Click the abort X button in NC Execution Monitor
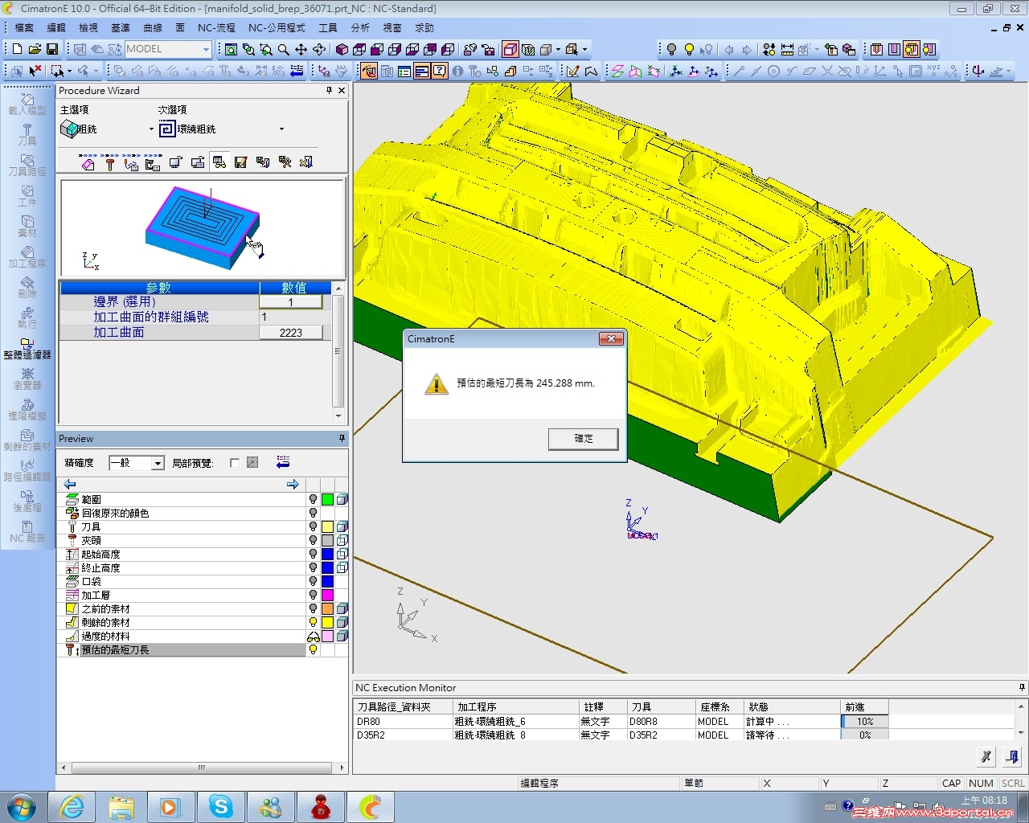The image size is (1029, 823). click(986, 756)
